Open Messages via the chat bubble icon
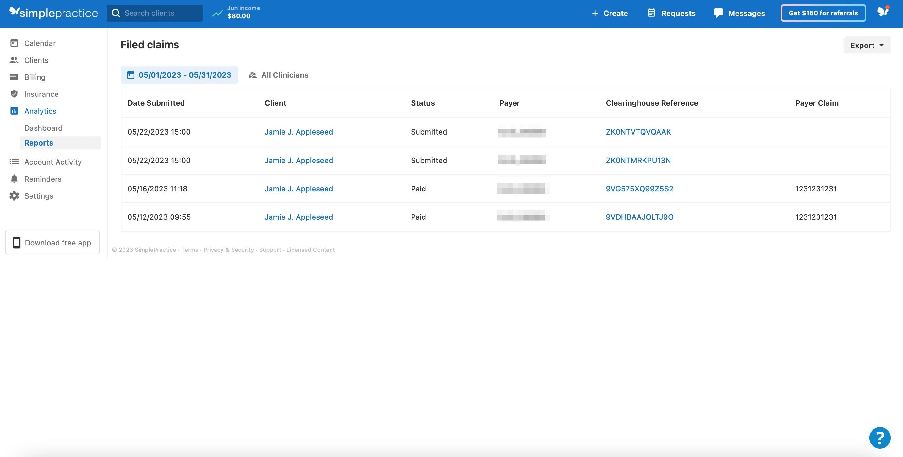903x457 pixels. click(718, 13)
